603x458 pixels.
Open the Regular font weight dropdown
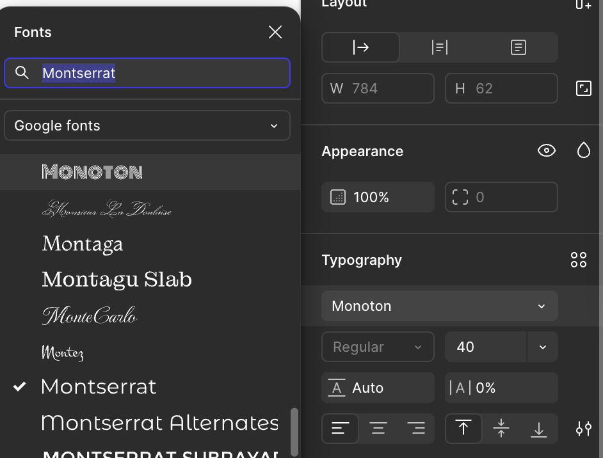(378, 347)
